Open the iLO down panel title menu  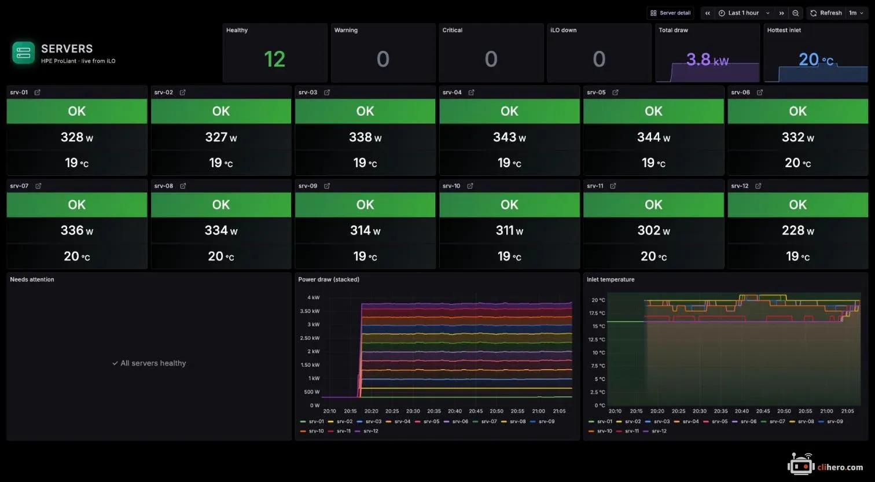point(564,30)
